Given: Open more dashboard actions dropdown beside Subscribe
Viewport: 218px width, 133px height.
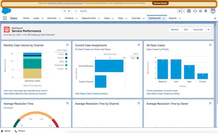Looking at the screenshot, I should (208, 30).
